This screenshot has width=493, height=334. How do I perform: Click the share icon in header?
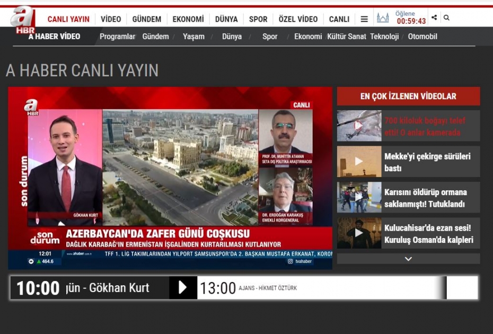tap(434, 17)
